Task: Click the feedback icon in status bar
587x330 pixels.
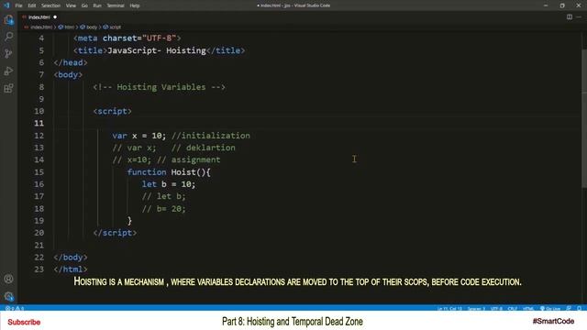Action: 569,309
